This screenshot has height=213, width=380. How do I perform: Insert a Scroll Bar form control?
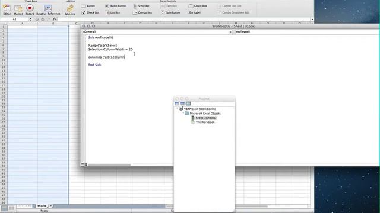click(x=141, y=6)
